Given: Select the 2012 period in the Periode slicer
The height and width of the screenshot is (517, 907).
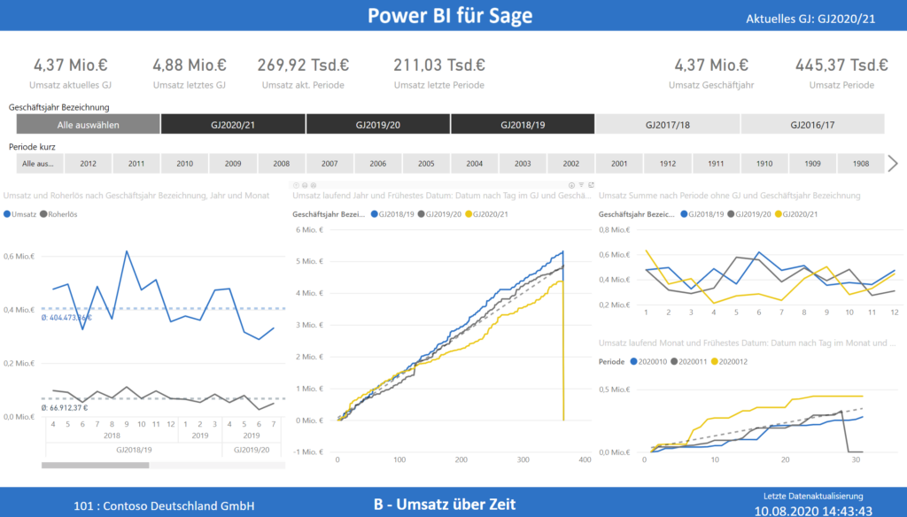Looking at the screenshot, I should click(x=90, y=163).
